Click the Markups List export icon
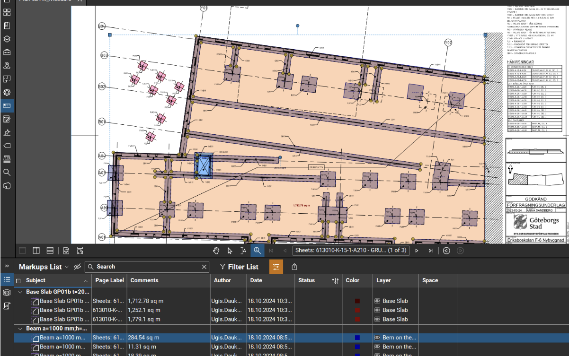569x356 pixels. click(x=294, y=267)
